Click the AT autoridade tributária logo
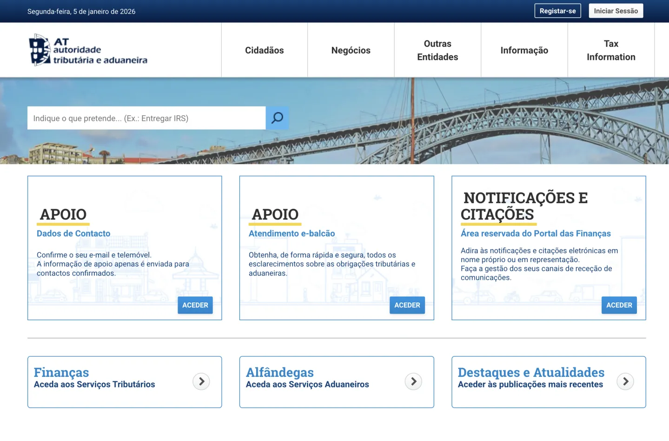Screen dimensions: 669x441 click(x=87, y=50)
